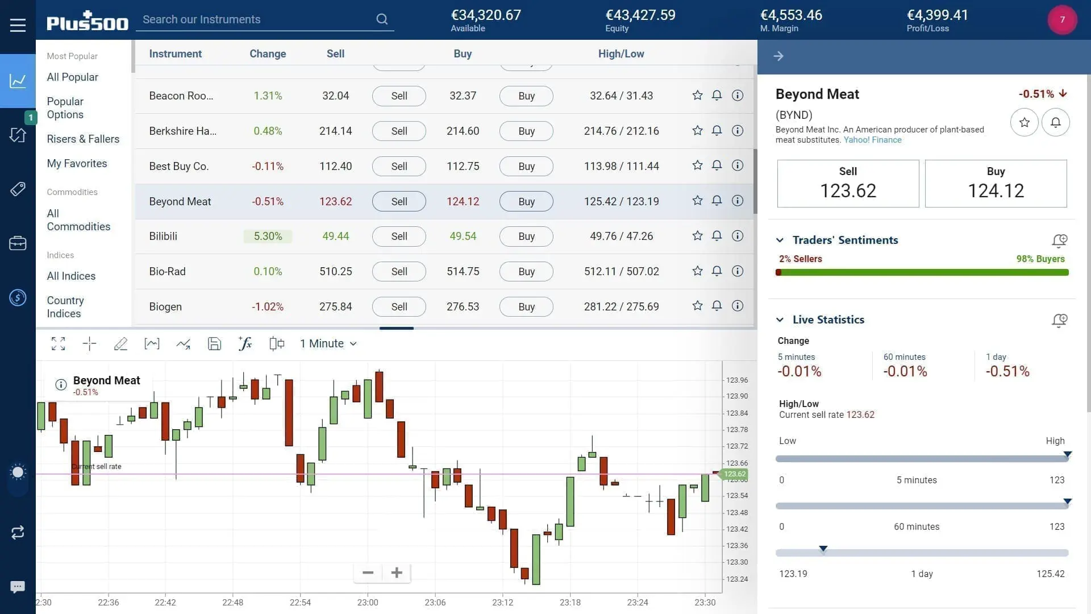Image resolution: width=1091 pixels, height=614 pixels.
Task: Click the 1 day high/low range bar
Action: [922, 553]
